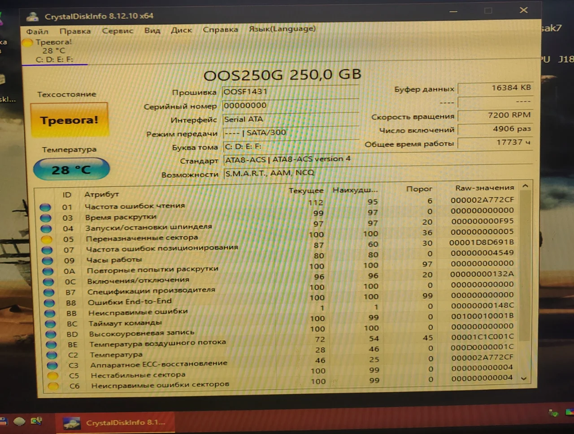
Task: Select the yellow disk status indicator at top
Action: [x=28, y=43]
